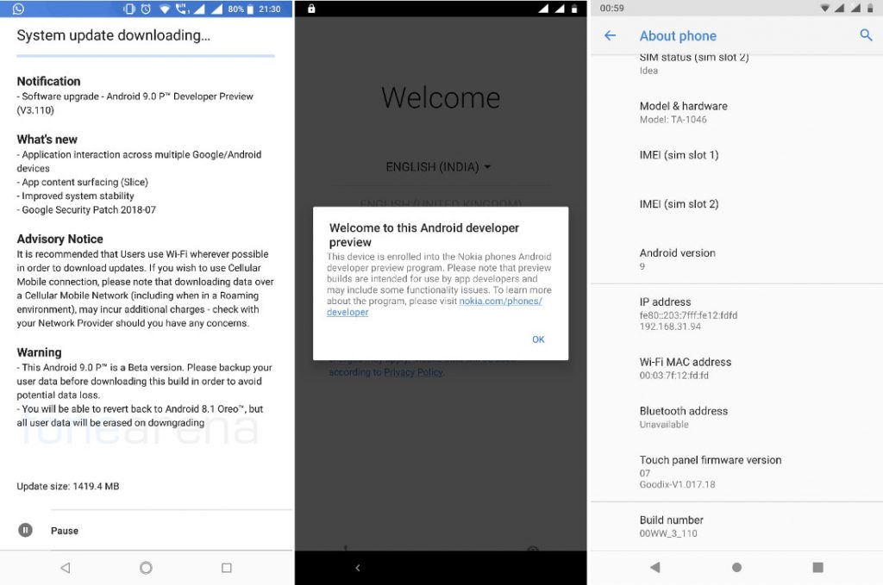This screenshot has width=883, height=585.
Task: Open the Privacy Policy link behind the dialog
Action: click(414, 372)
